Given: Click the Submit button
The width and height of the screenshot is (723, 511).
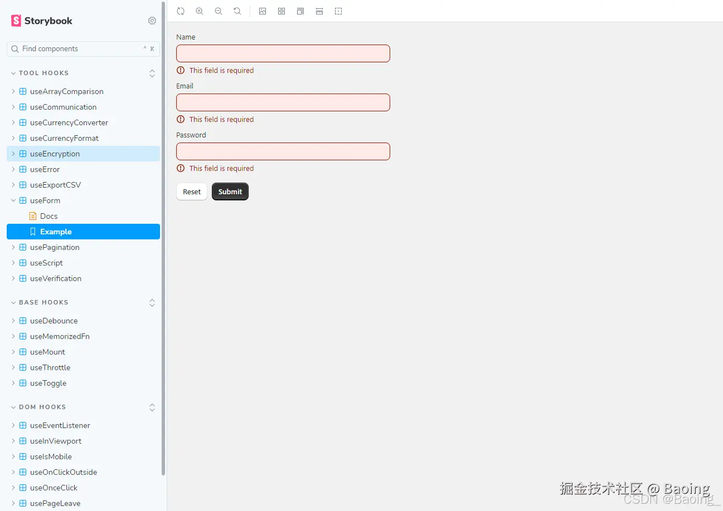Looking at the screenshot, I should [230, 191].
